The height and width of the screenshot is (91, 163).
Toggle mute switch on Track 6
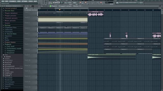point(36,42)
